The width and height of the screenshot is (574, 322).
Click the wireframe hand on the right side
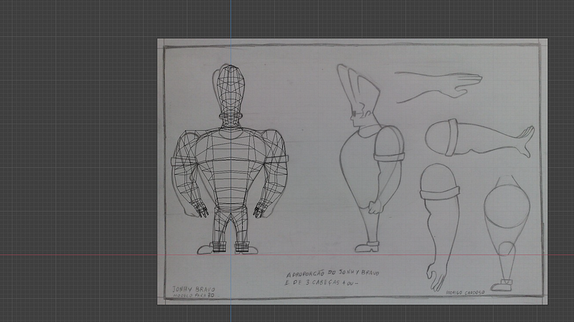261,208
